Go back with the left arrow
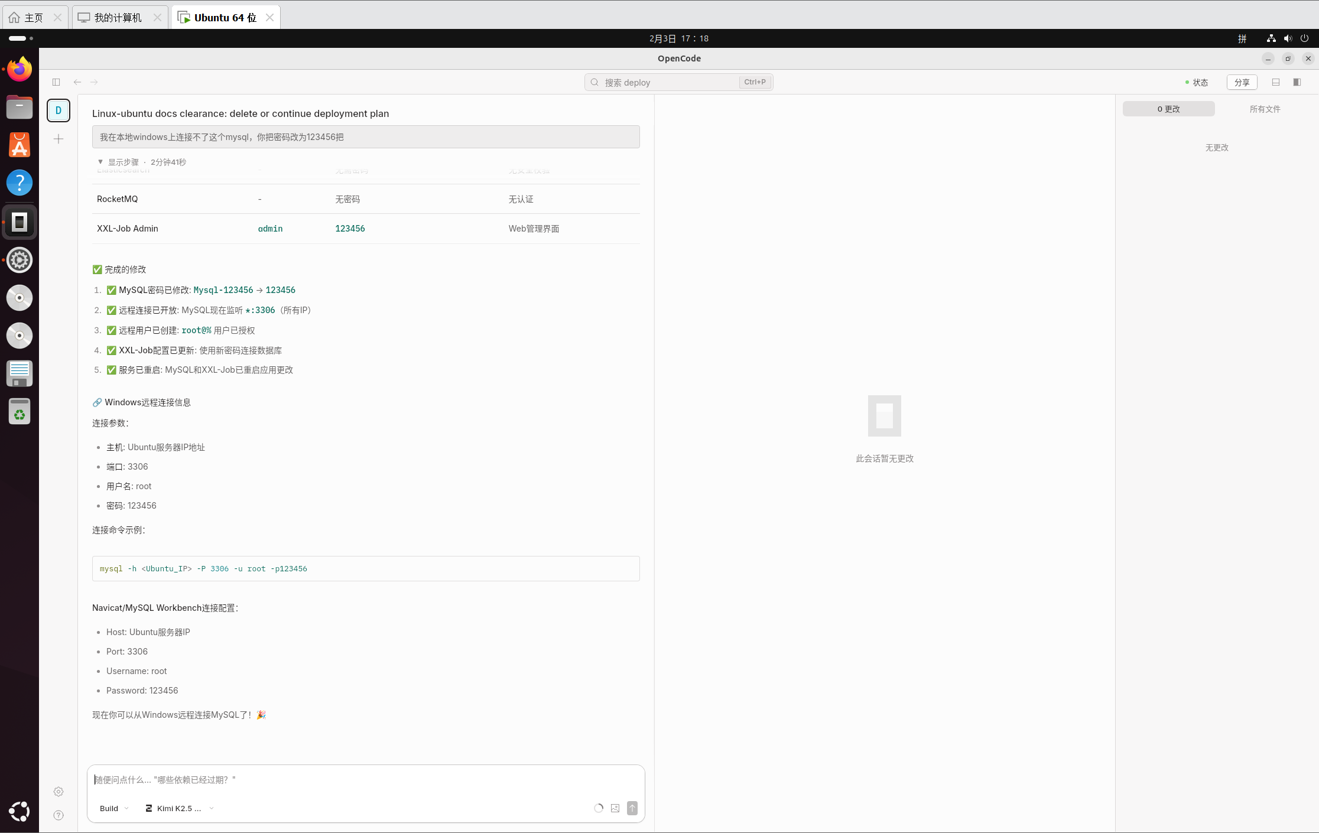Image resolution: width=1319 pixels, height=833 pixels. point(77,82)
